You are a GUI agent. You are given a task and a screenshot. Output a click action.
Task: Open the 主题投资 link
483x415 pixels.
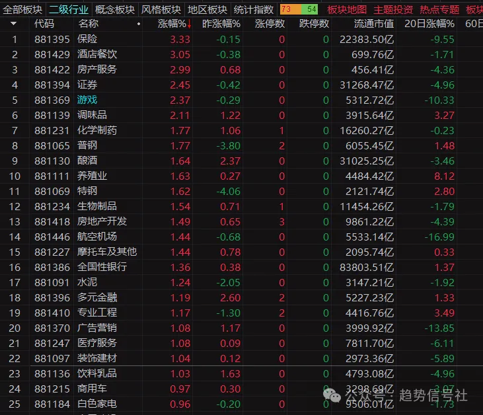pyautogui.click(x=393, y=9)
